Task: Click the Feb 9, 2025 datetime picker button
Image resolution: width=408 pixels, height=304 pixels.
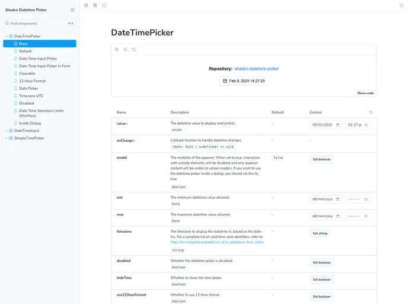Action: coord(243,81)
